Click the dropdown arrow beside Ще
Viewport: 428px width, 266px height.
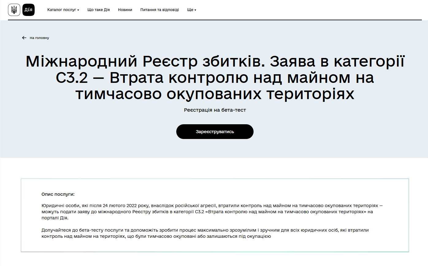(195, 10)
